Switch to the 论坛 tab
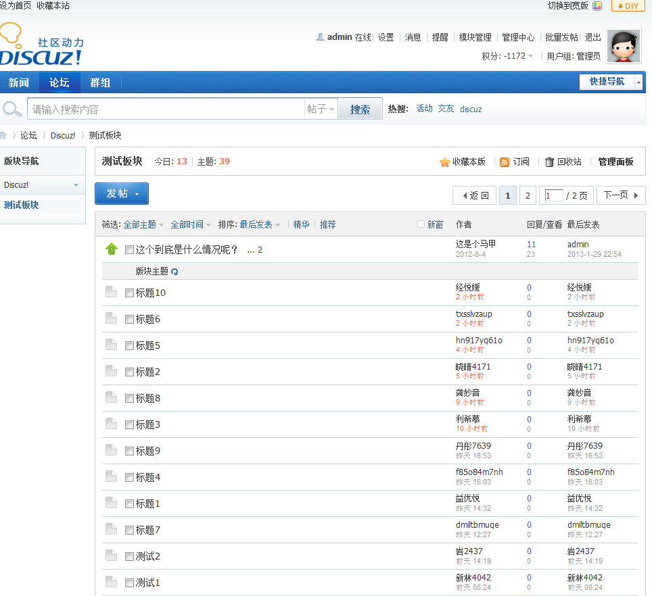652x596 pixels. coord(59,82)
